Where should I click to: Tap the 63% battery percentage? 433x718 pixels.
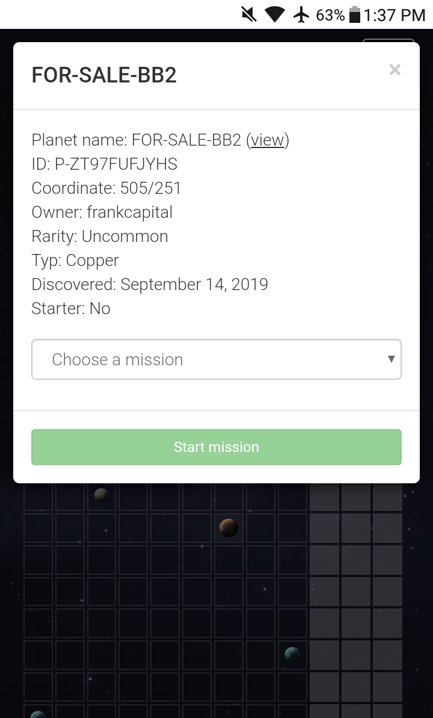[330, 15]
